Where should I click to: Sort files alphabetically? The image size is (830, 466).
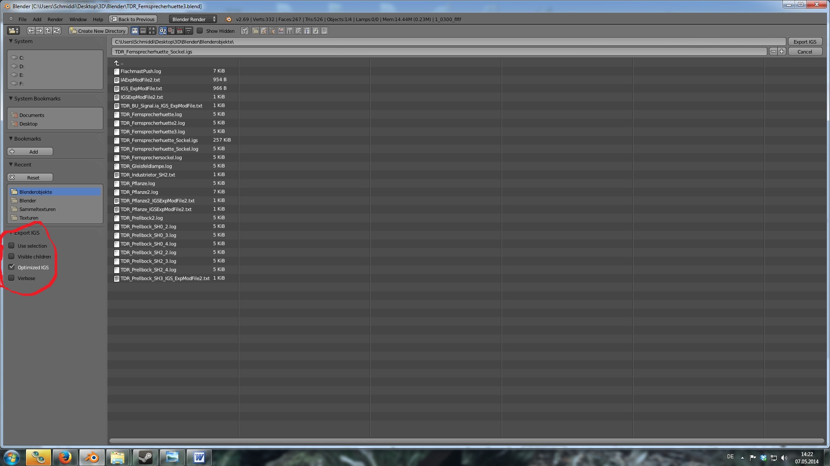tap(163, 31)
